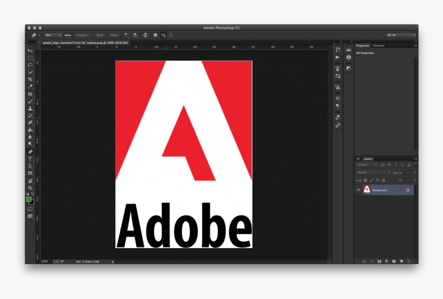Open the Brush settings panel icon
The width and height of the screenshot is (443, 299).
point(337,76)
